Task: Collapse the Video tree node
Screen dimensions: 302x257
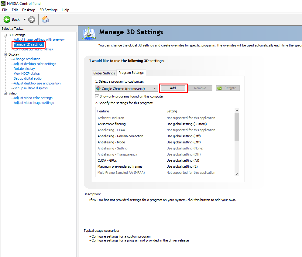Action: point(5,93)
